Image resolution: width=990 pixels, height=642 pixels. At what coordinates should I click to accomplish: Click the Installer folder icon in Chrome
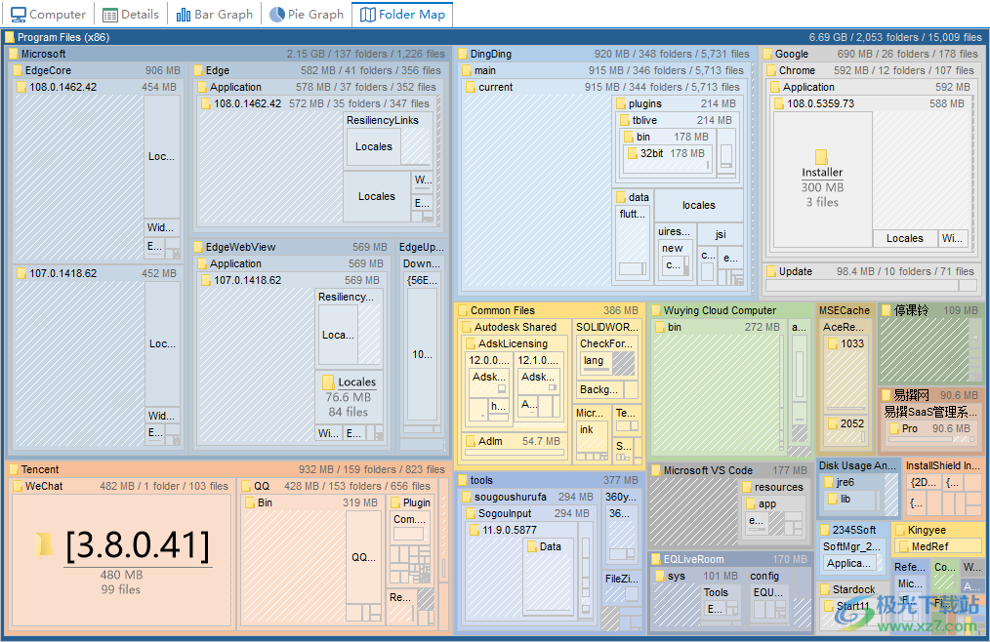pos(821,156)
